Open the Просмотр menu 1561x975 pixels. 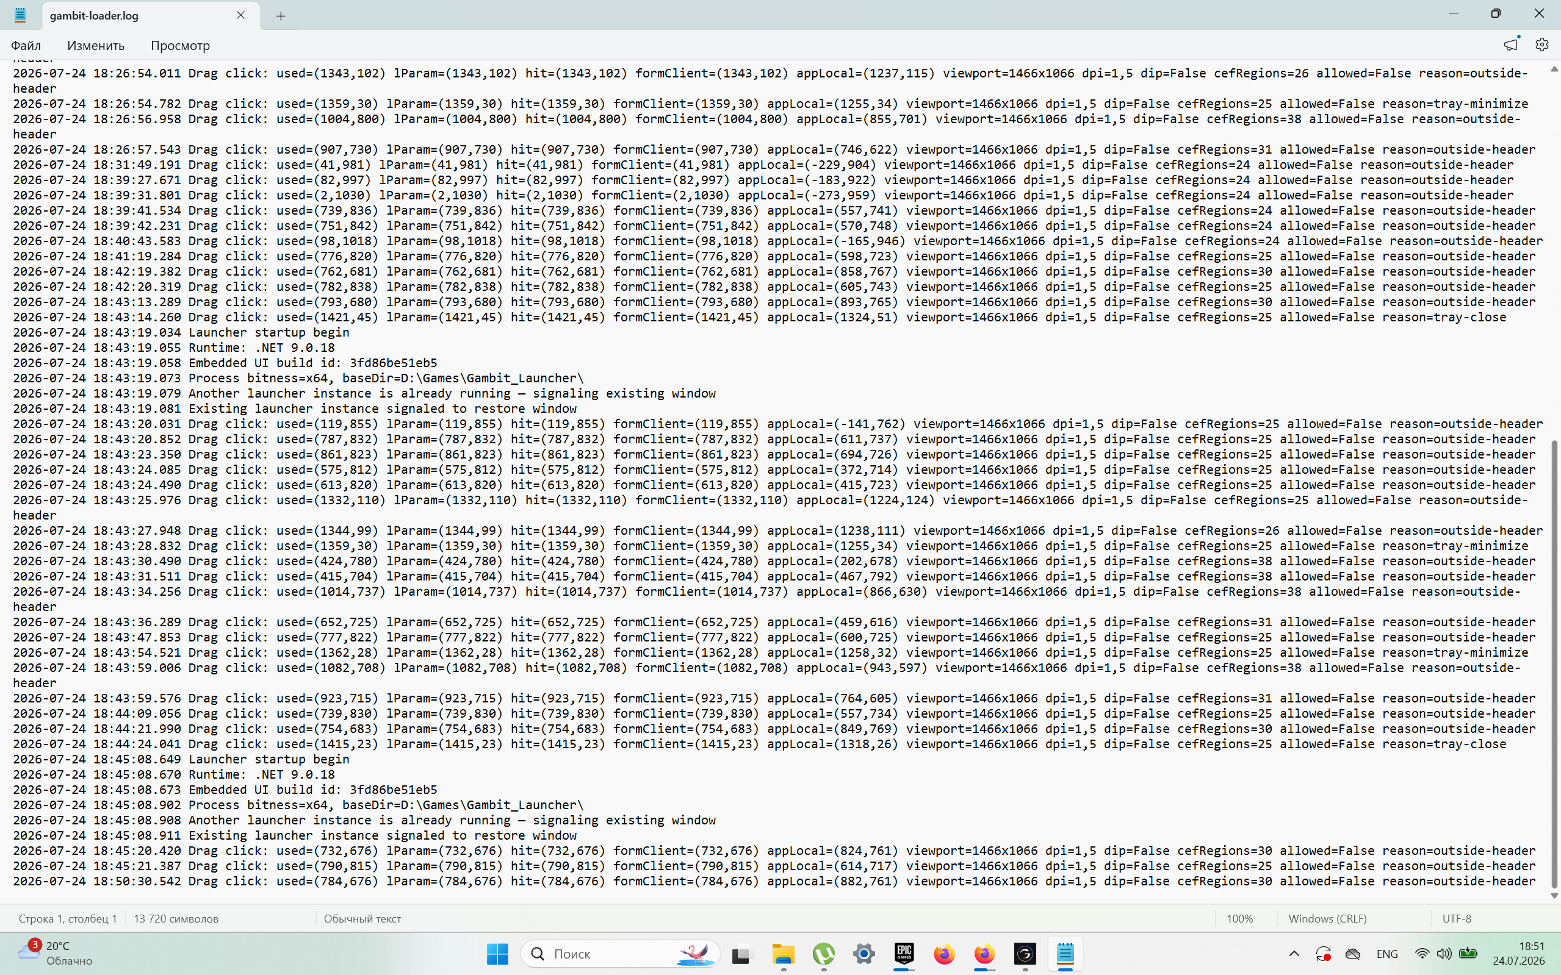tap(180, 45)
